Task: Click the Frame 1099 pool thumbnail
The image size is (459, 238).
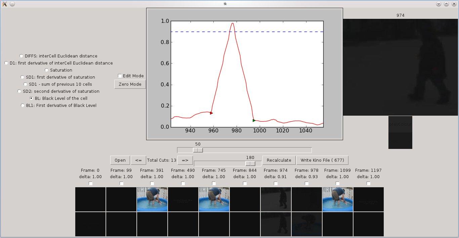Action: click(x=337, y=199)
